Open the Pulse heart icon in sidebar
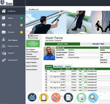The width and height of the screenshot is (110, 104). [4, 25]
